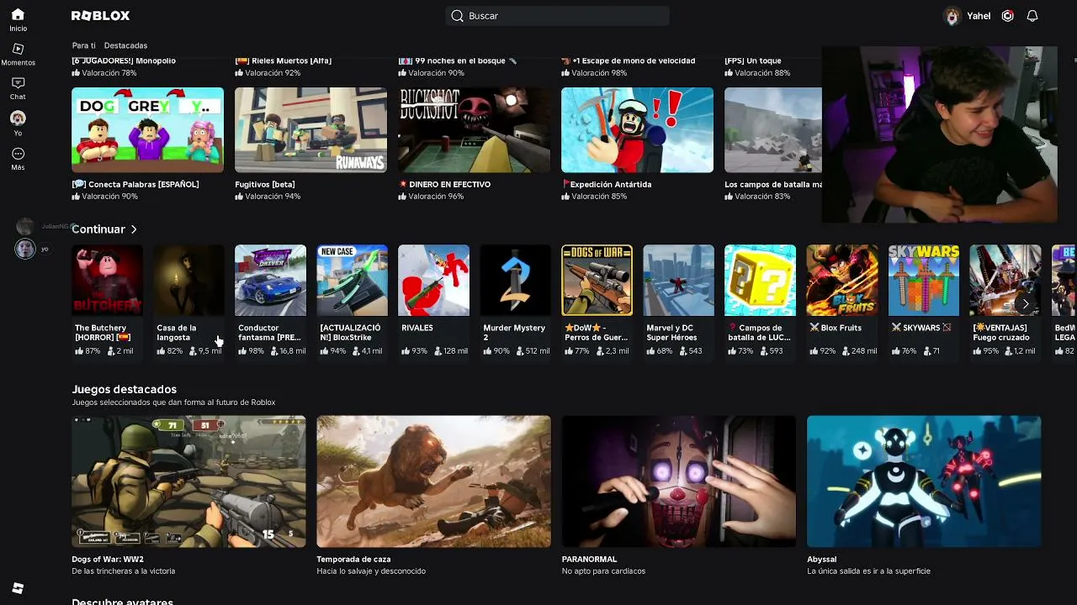Click the DINERO EN EFECTIVO title link

(x=444, y=184)
